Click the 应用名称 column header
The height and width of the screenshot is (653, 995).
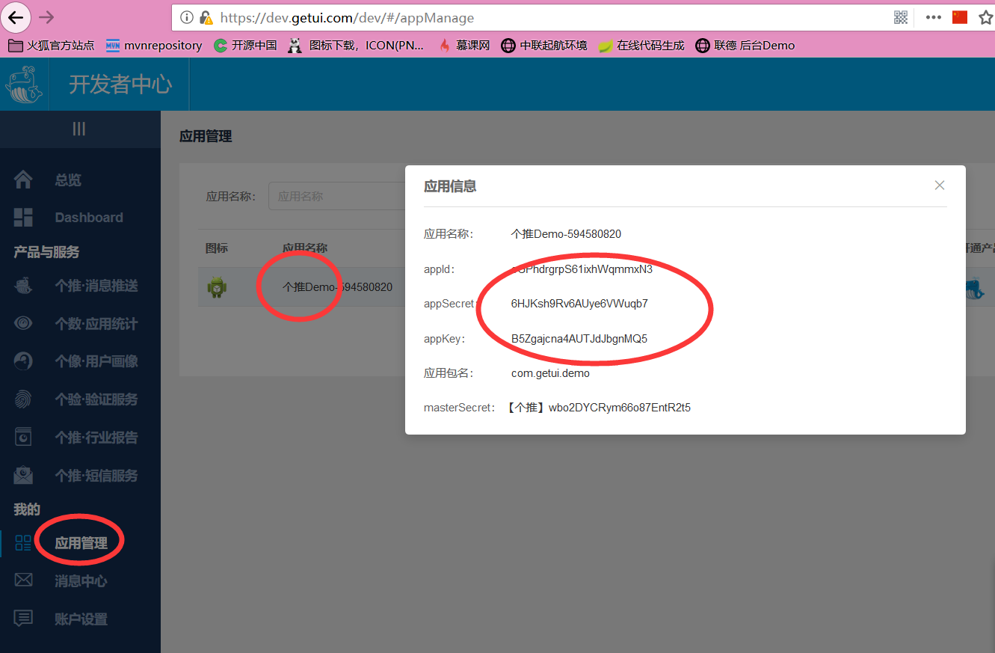pos(305,248)
